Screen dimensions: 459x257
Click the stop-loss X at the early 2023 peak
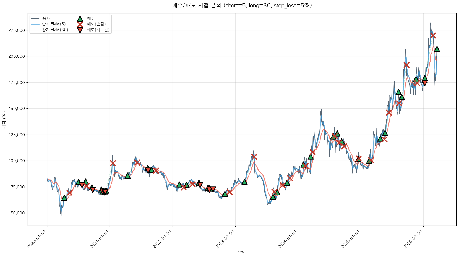point(254,157)
